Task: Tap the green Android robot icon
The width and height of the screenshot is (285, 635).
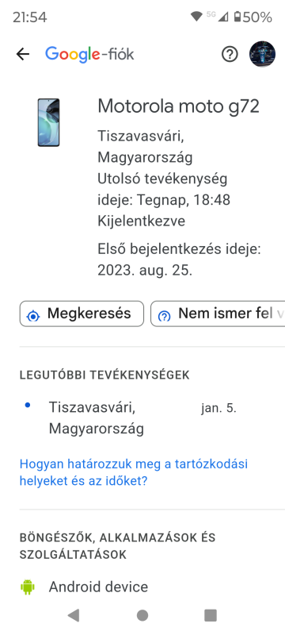Action: (x=28, y=587)
